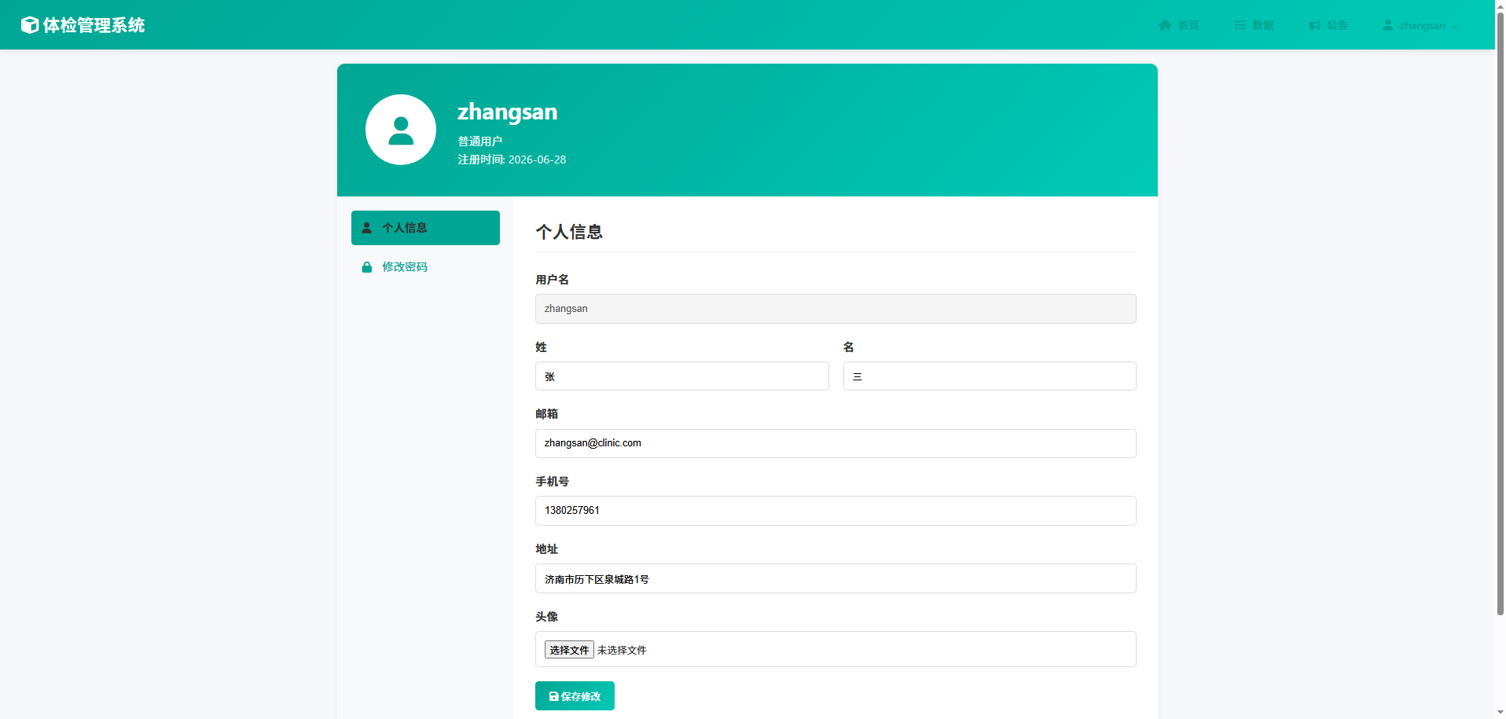Click the disabled 用户名 field
1506x719 pixels.
coord(836,309)
